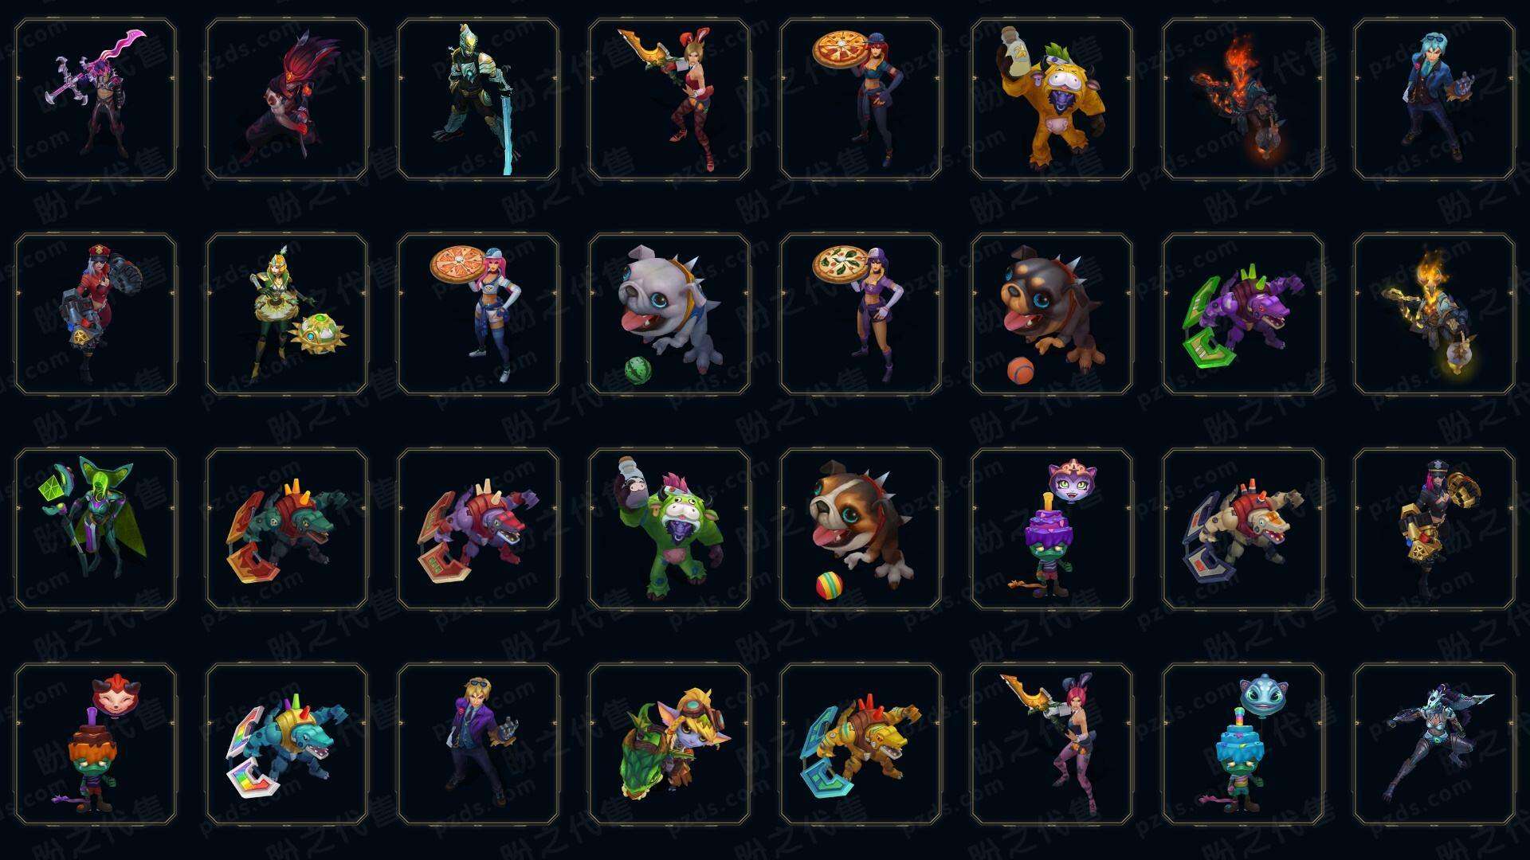Image resolution: width=1530 pixels, height=860 pixels.
Task: Choose the purple toy crocodile with green blade
Action: click(x=1243, y=314)
